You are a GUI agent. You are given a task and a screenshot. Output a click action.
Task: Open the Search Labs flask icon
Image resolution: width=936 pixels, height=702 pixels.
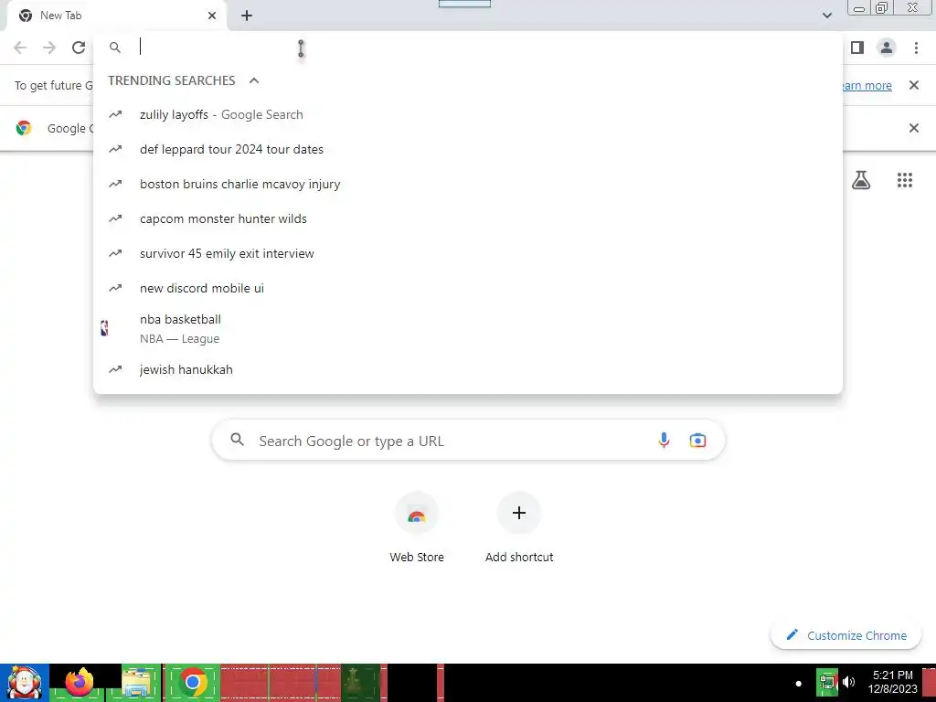pos(861,180)
